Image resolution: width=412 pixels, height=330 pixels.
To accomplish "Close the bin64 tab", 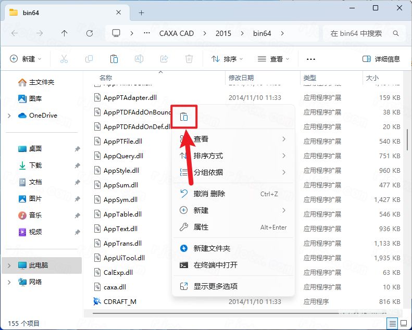I will point(119,12).
